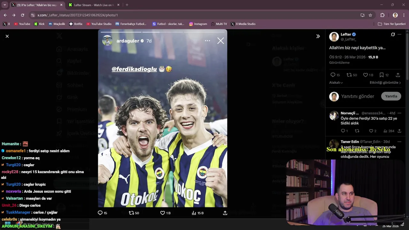Open the YouTube bookmark
The width and height of the screenshot is (409, 230).
point(22,24)
